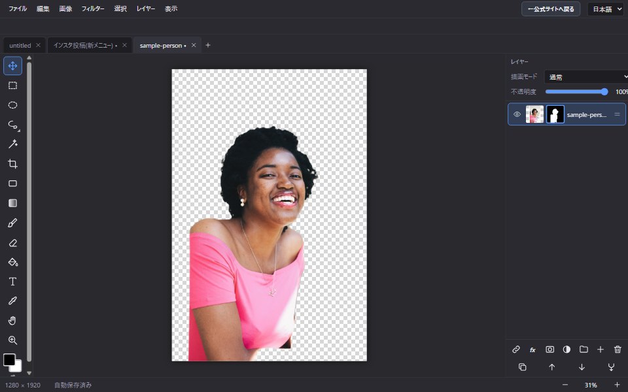Move layer down with arrow
Screen dimensions: 628x392
(582, 367)
